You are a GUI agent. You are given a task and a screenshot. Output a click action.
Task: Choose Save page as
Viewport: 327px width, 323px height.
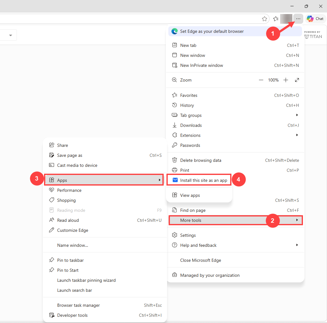click(105, 155)
